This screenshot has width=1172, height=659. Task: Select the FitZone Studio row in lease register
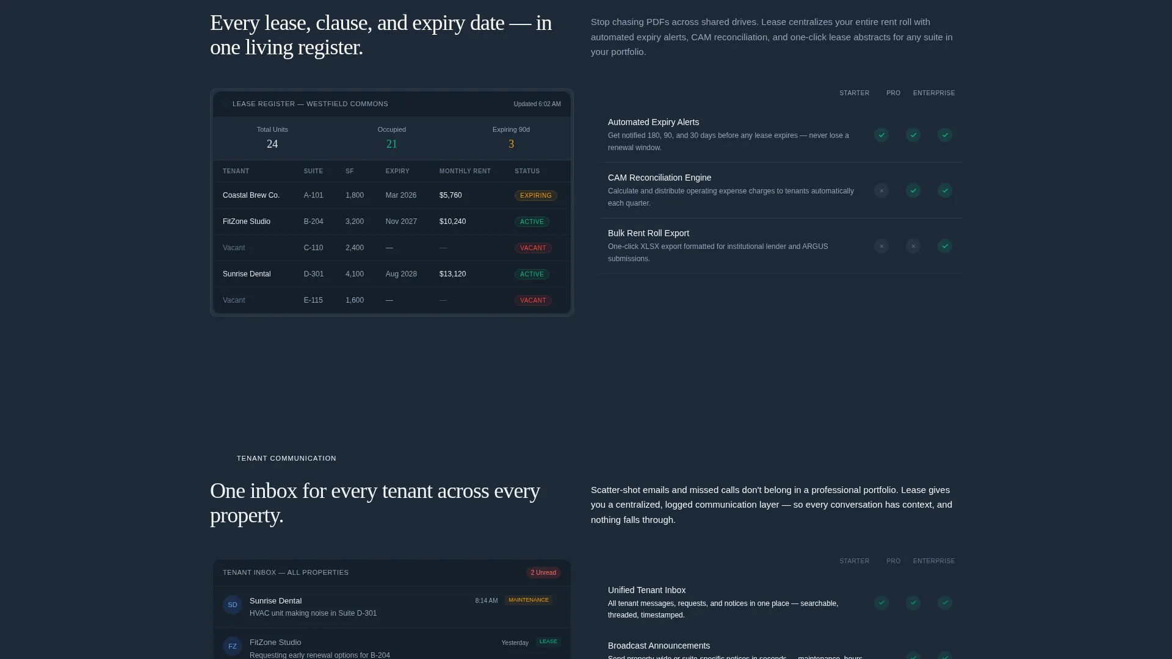[x=392, y=221]
